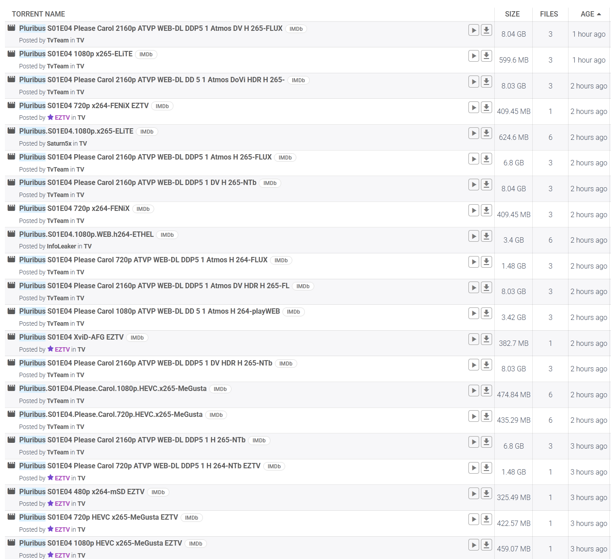Play the 8.04 GB DV H 265-NTb torrent
This screenshot has height=559, width=611.
pos(474,185)
